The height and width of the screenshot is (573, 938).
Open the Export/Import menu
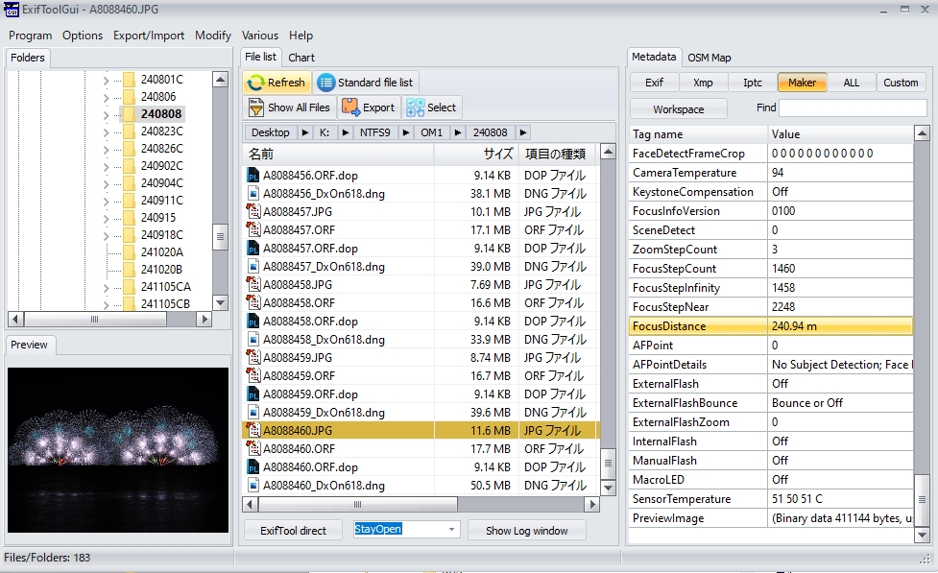[x=149, y=36]
